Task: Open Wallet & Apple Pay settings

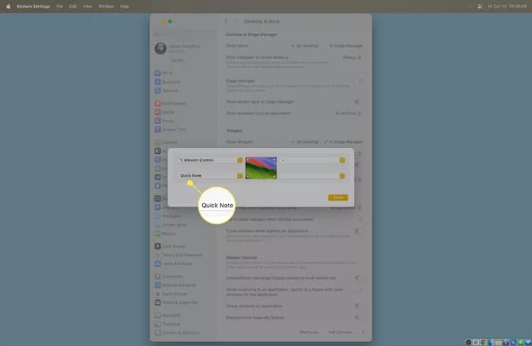Action: point(176,303)
